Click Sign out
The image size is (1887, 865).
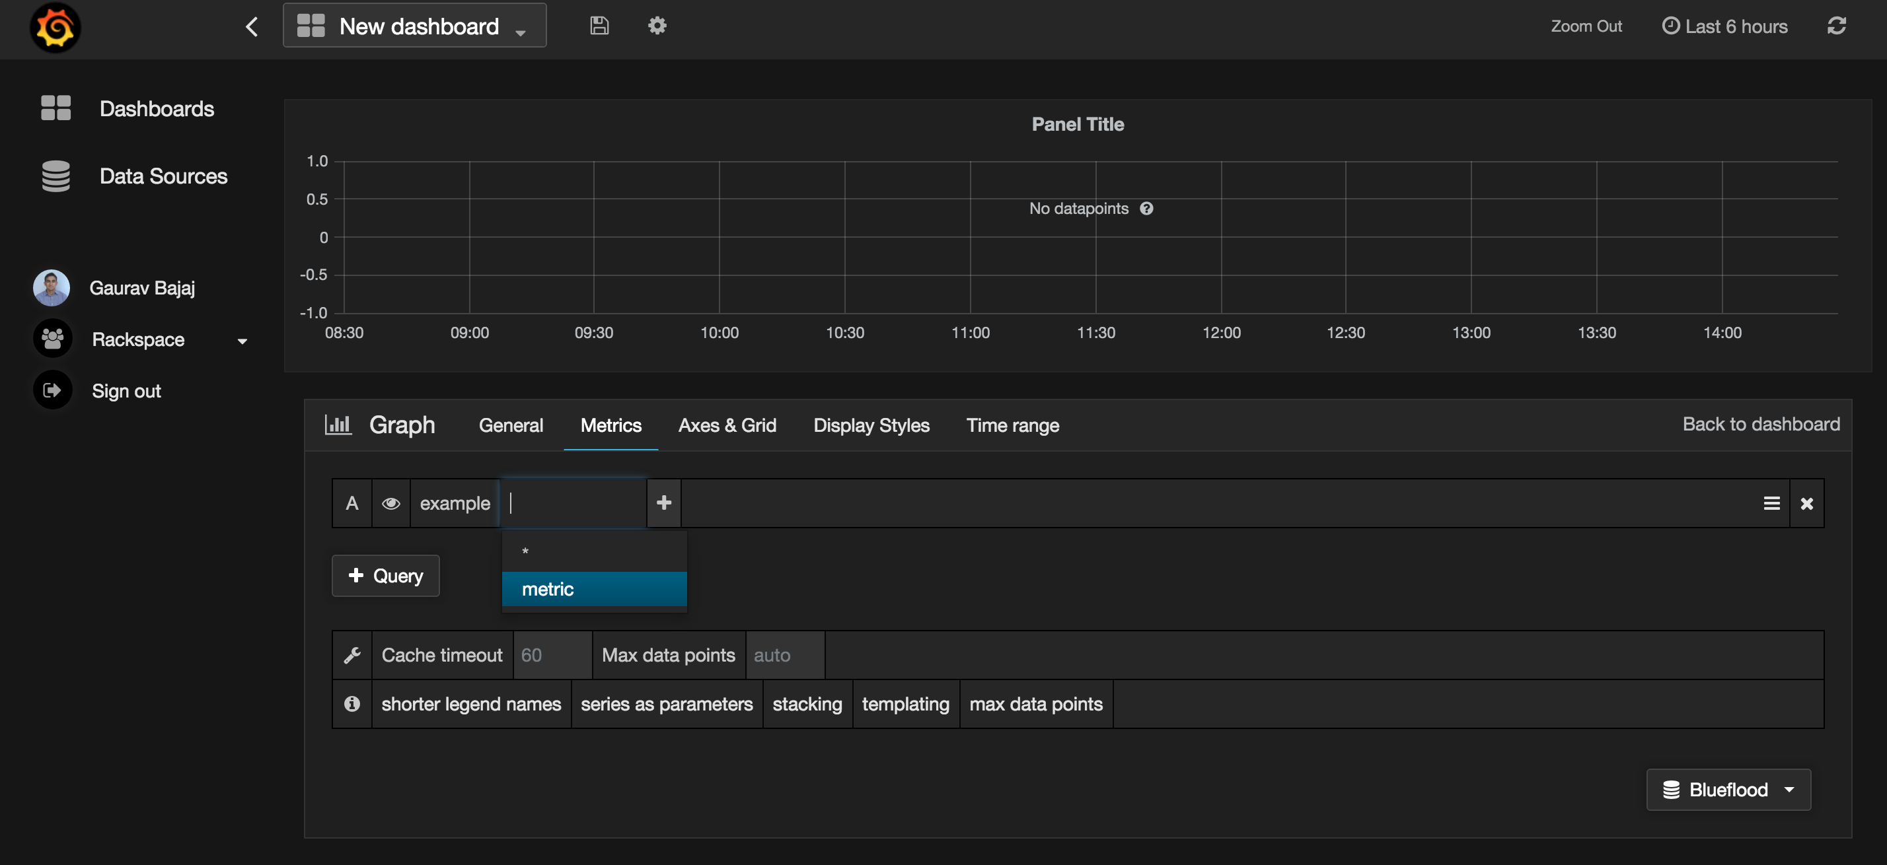point(126,391)
